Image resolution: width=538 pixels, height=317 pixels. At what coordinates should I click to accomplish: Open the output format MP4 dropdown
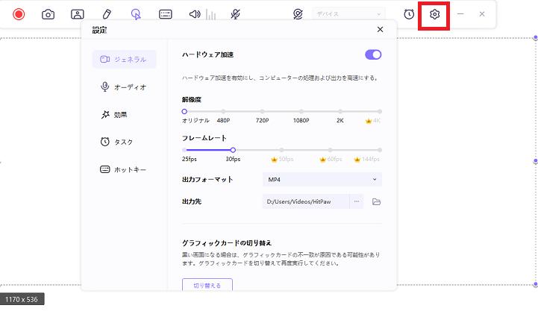[x=323, y=179]
